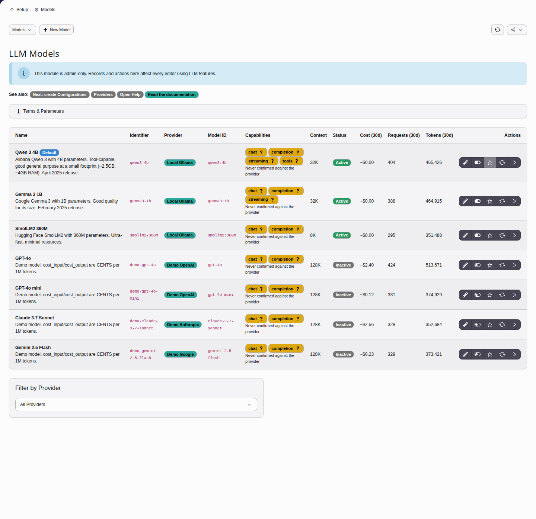Click Demo Google provider badge
Screen dimensions: 536x519
(180, 354)
